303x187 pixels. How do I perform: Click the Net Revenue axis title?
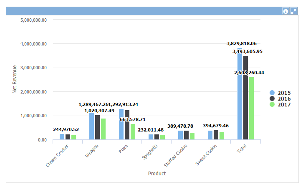pos(15,79)
